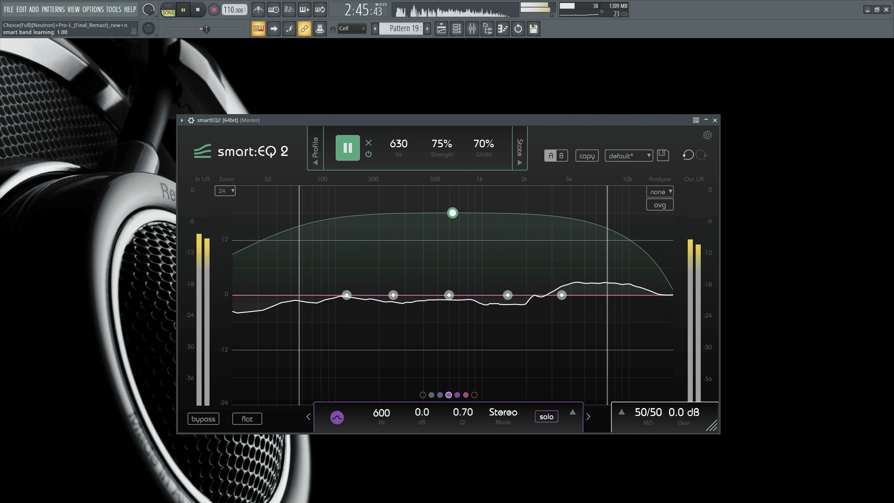Save the project with floppy disk icon
894x503 pixels.
[534, 29]
